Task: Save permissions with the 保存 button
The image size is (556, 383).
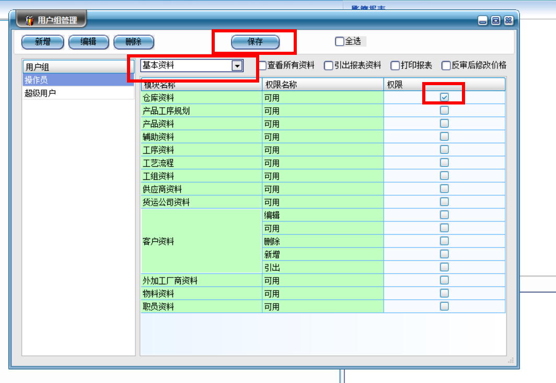Action: pos(255,42)
